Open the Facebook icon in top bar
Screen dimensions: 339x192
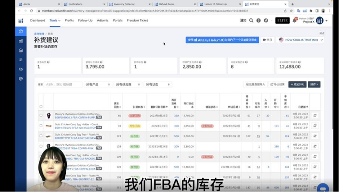click(266, 20)
